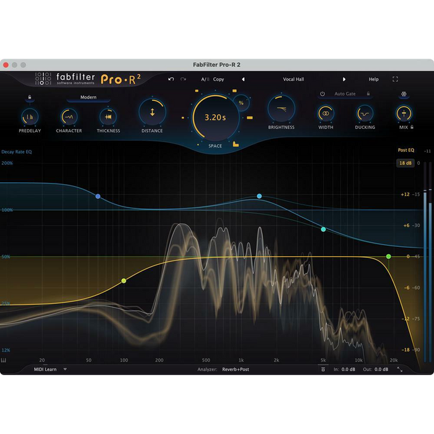Click the Distance knob

tap(153, 112)
